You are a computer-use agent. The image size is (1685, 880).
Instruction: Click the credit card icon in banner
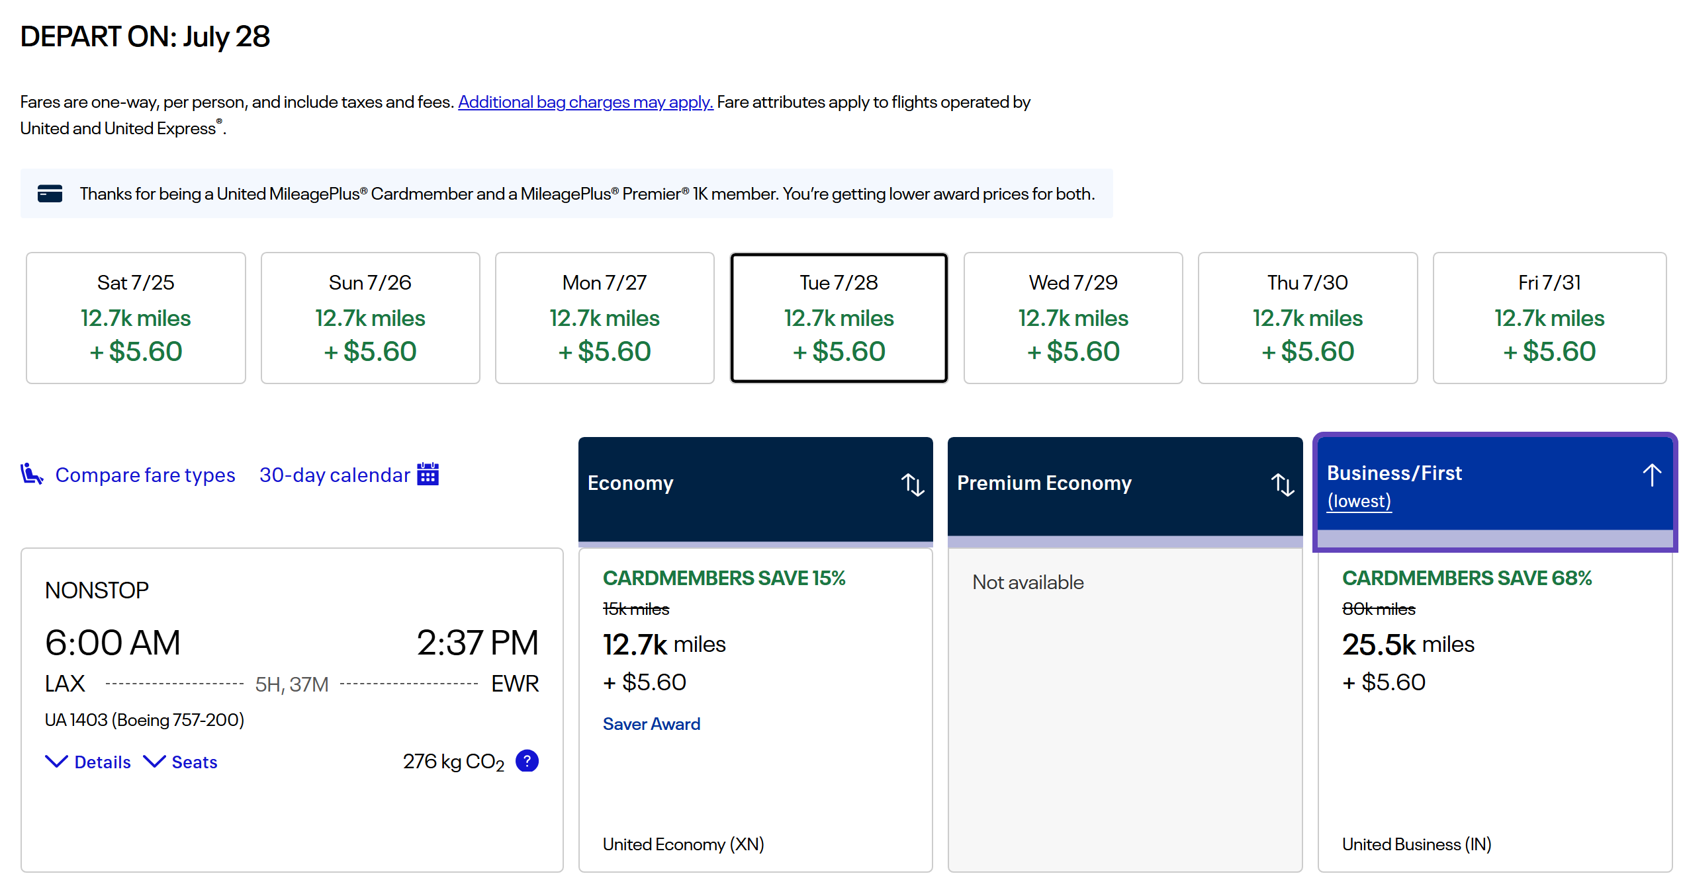tap(50, 194)
